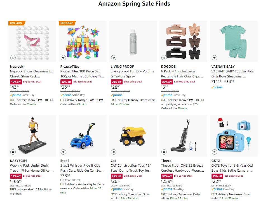Click the 40% off Big Spring Deal badge
Viewport: 270px width, 201px height.
(x=76, y=82)
